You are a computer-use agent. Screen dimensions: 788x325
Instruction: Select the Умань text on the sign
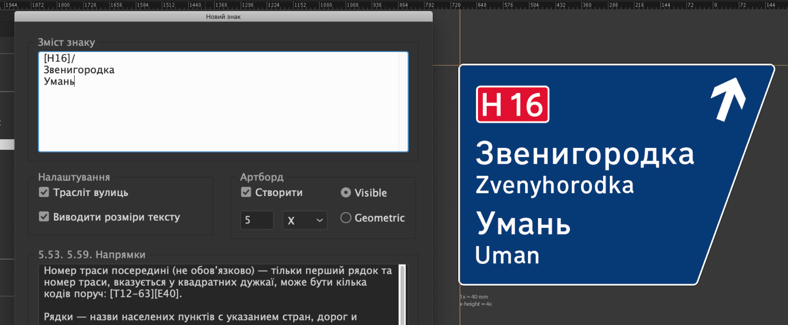(x=523, y=224)
